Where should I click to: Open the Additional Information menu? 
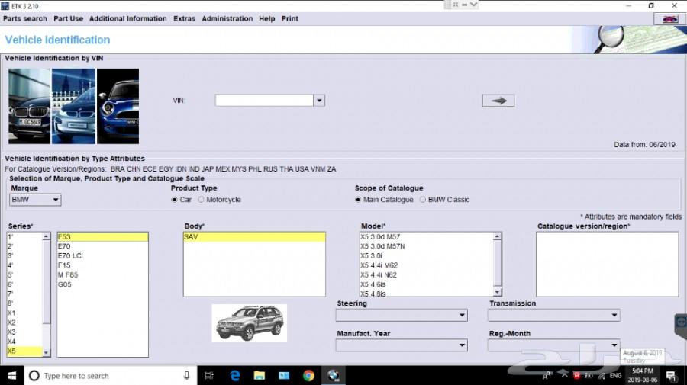pos(128,19)
